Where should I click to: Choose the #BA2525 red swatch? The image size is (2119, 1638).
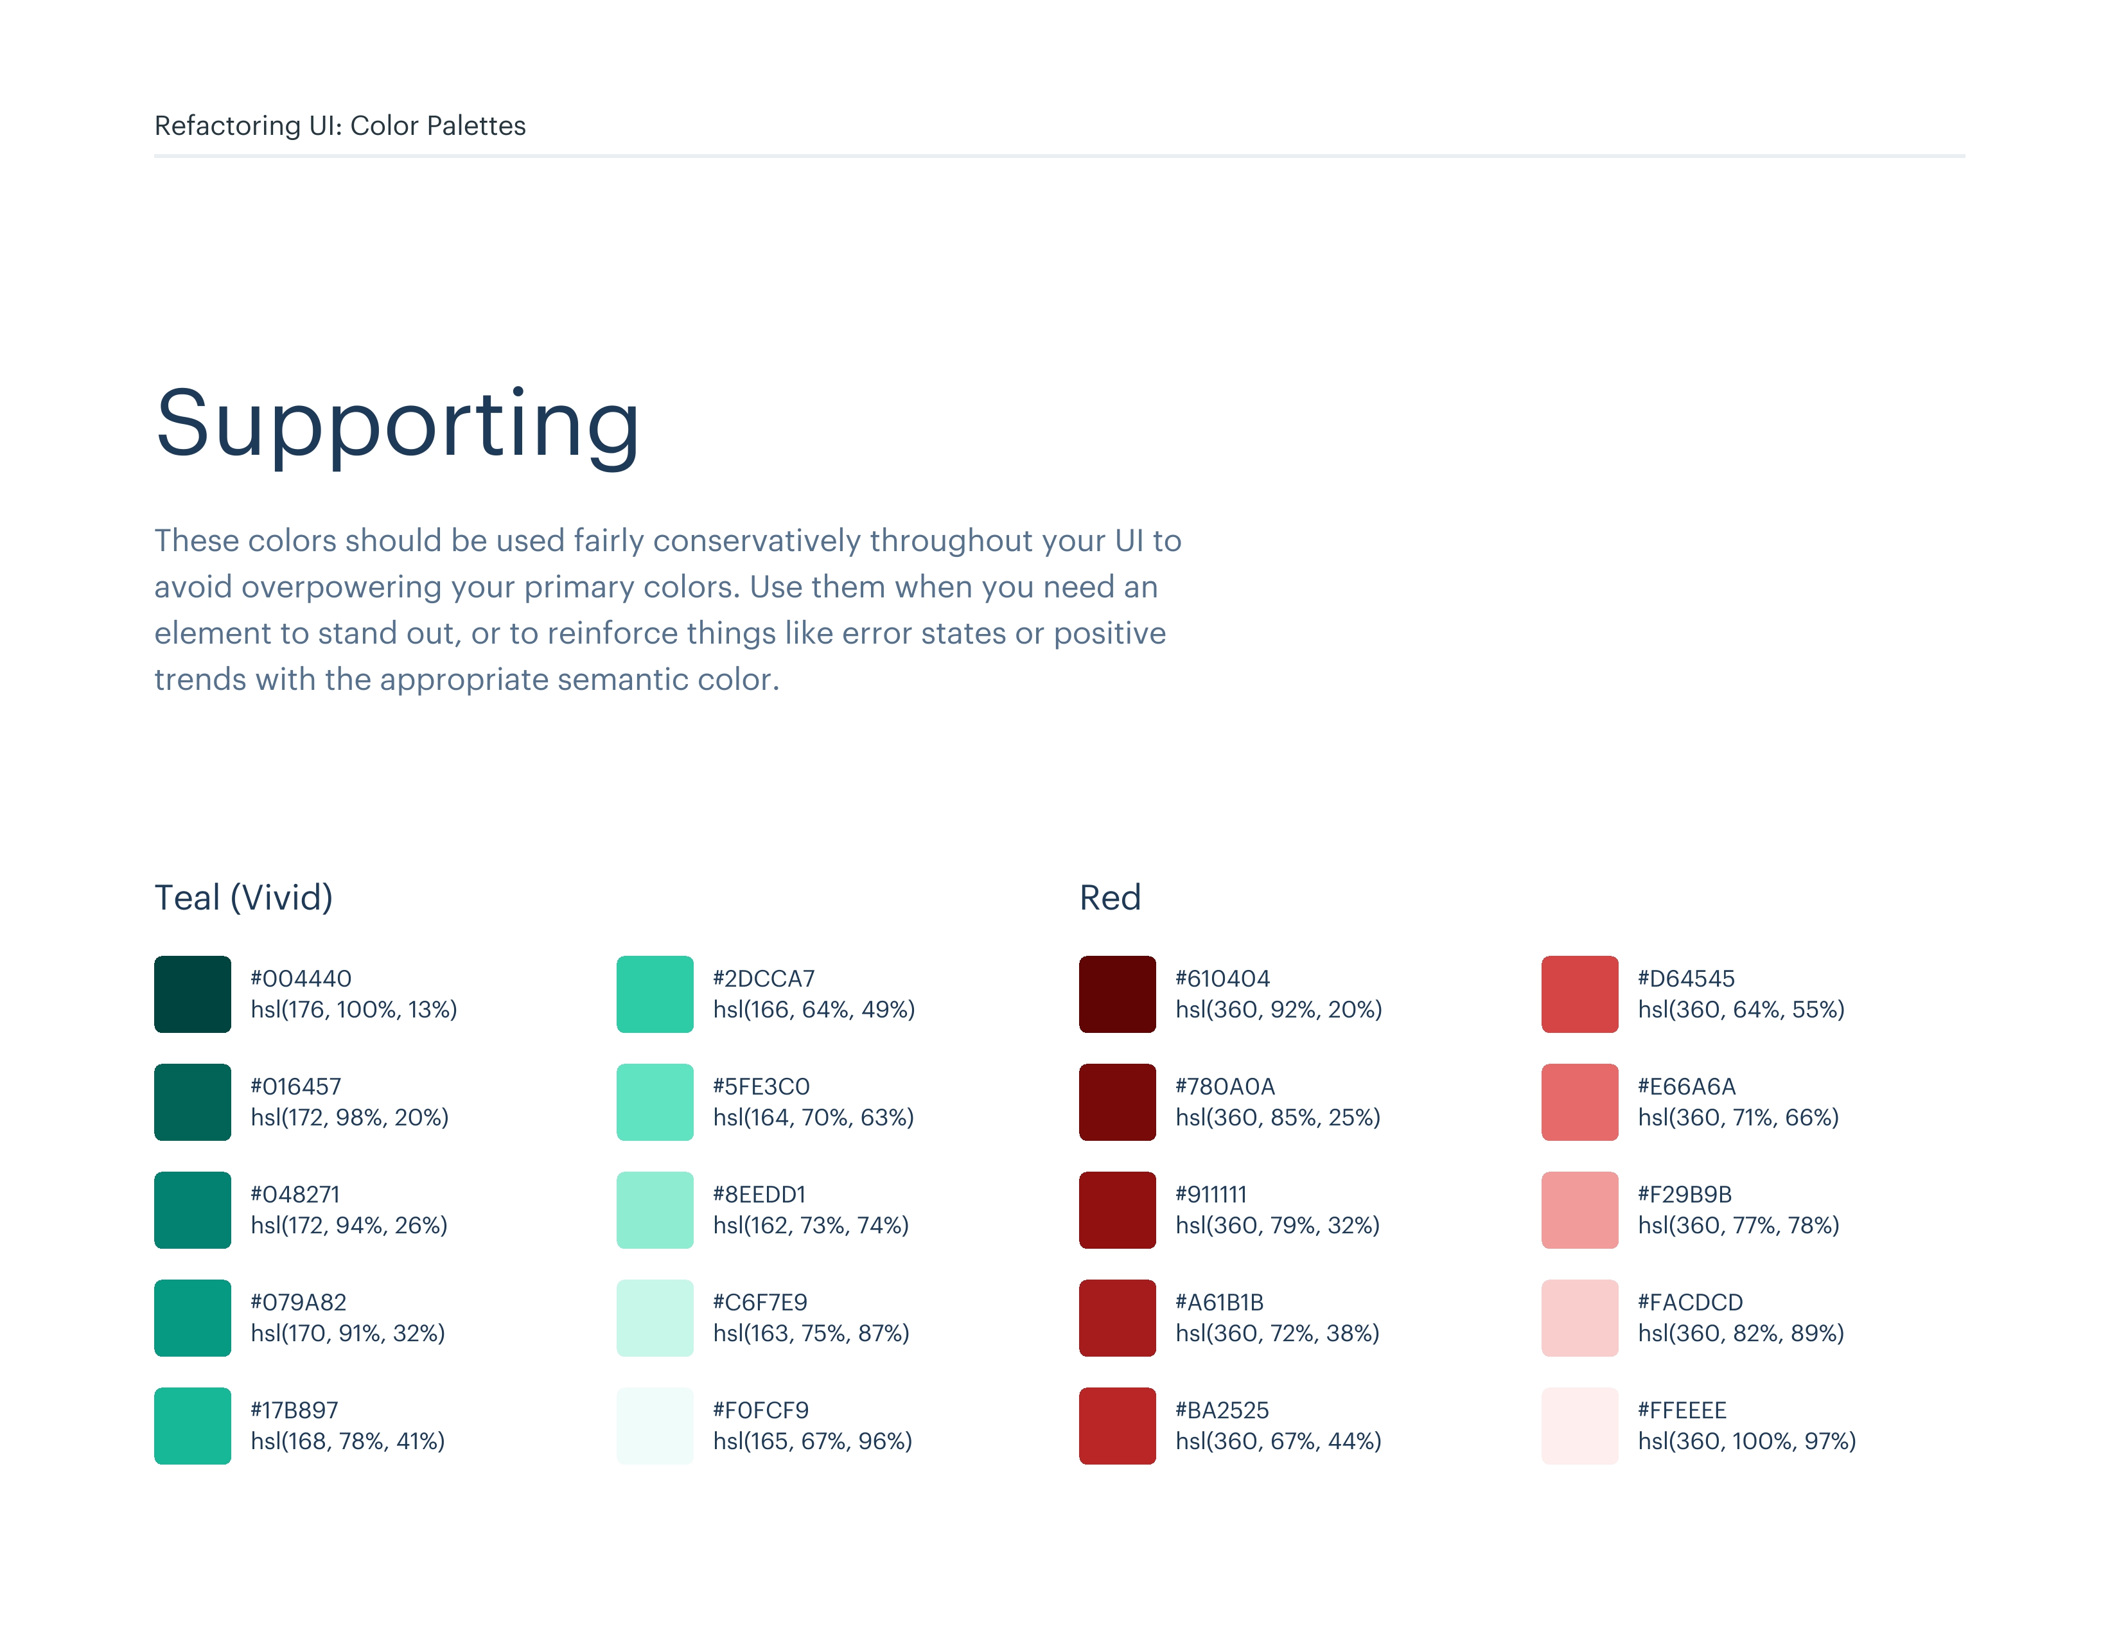[1117, 1425]
